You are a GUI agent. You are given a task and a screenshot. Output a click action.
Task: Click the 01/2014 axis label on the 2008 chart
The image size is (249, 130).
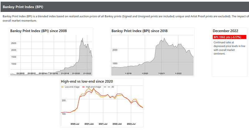[x=43, y=74]
